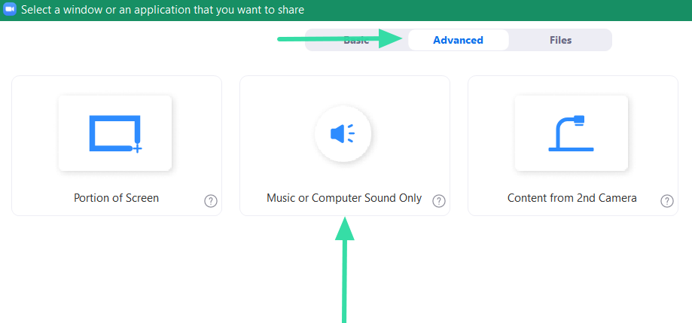Image resolution: width=692 pixels, height=323 pixels.
Task: Click the Zoom camera logo in title bar
Action: [x=10, y=10]
